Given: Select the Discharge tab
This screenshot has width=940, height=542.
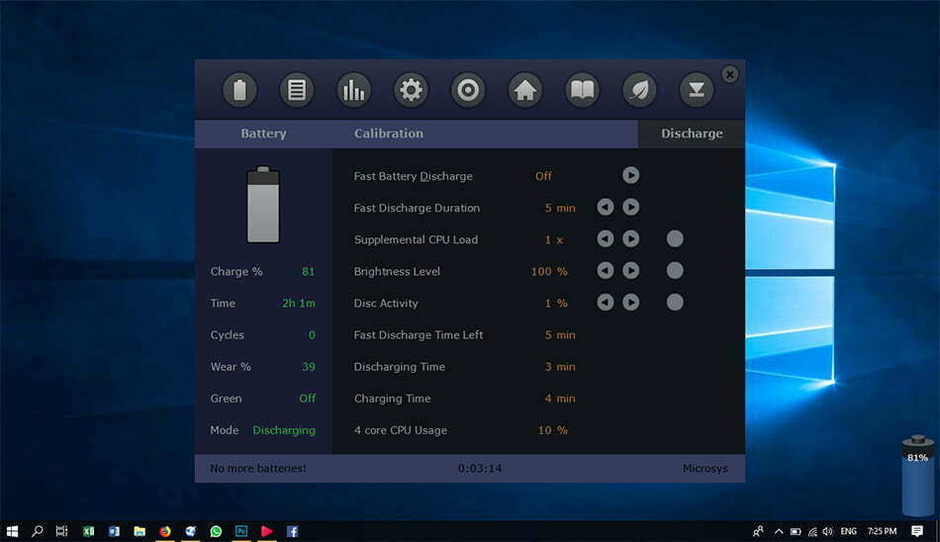Looking at the screenshot, I should 692,134.
